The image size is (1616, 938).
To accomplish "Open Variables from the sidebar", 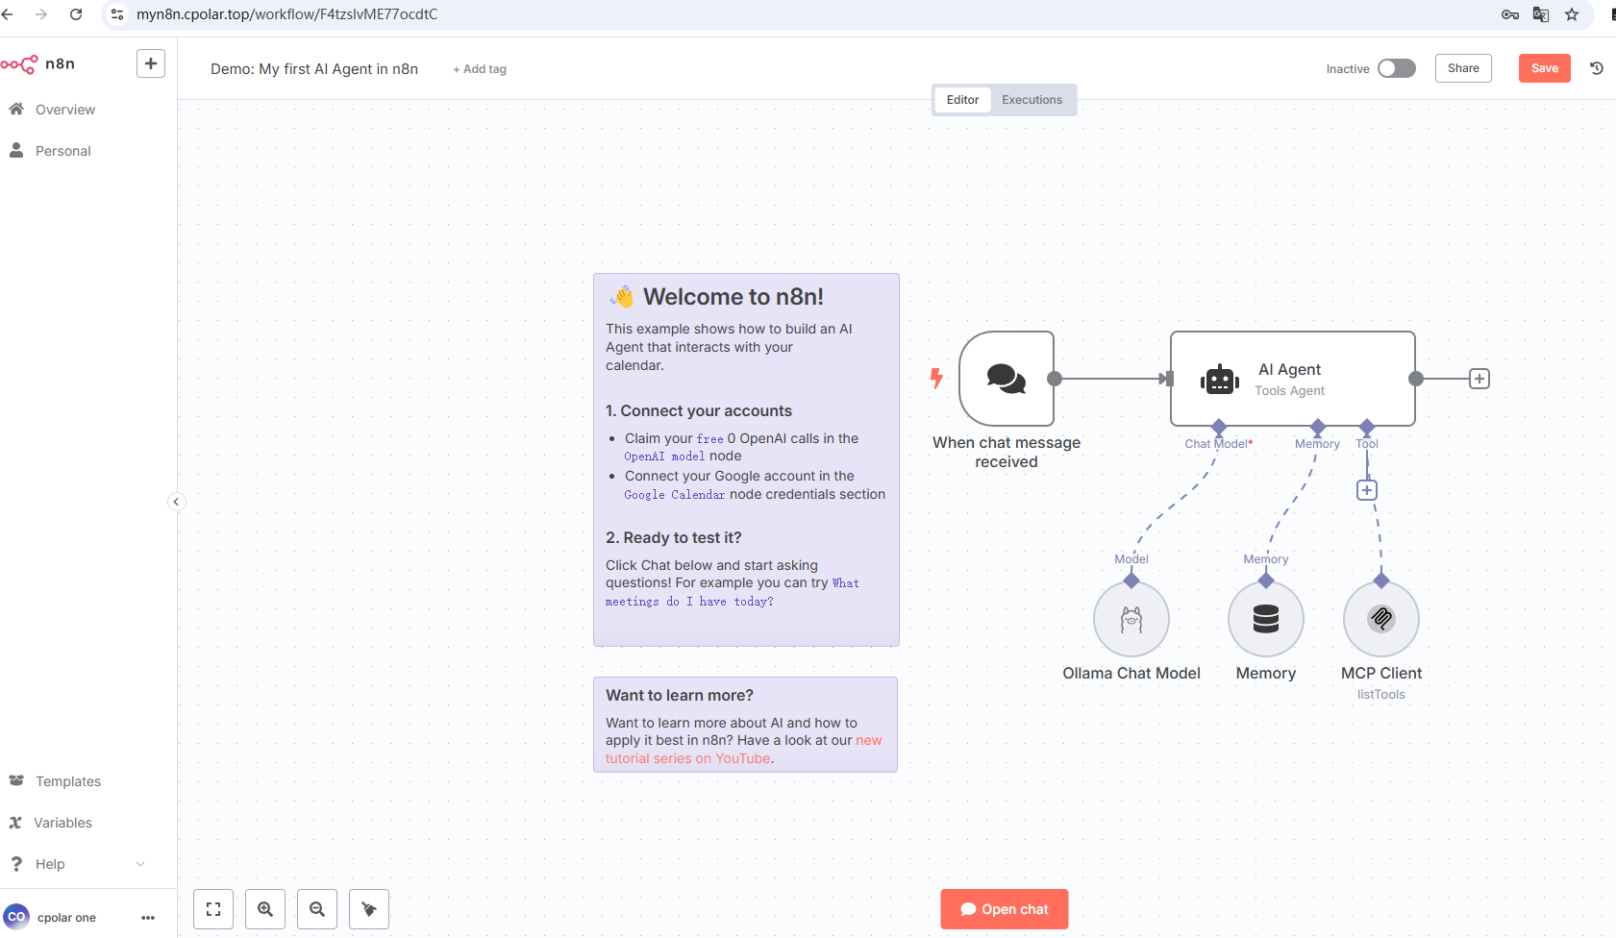I will [63, 823].
